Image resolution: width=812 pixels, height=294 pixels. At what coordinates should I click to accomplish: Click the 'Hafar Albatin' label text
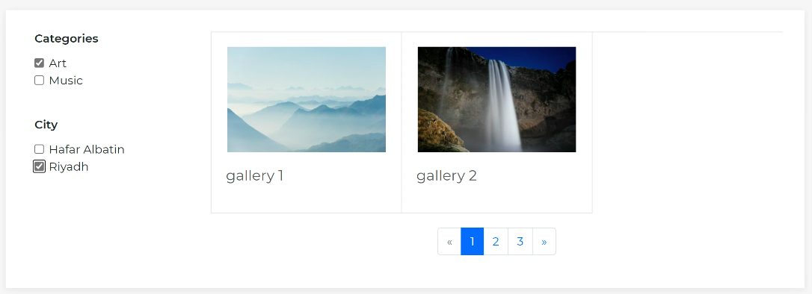(x=87, y=149)
